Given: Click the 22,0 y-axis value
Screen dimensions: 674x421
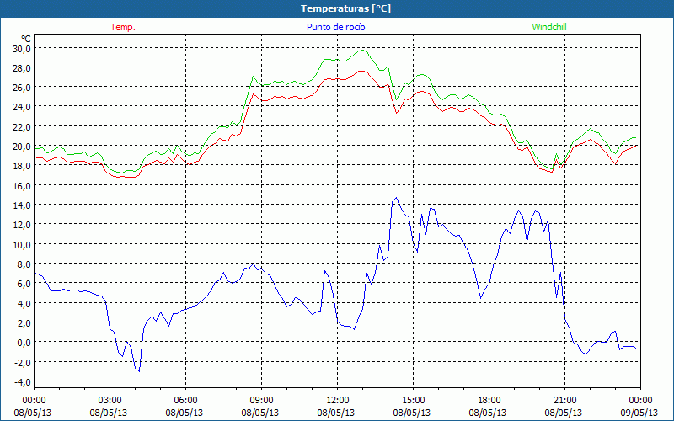Looking at the screenshot, I should [x=22, y=127].
